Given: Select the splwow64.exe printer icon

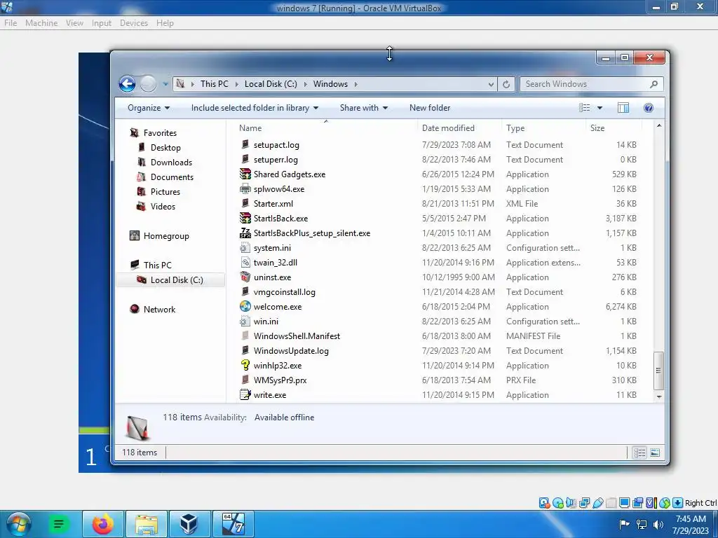Looking at the screenshot, I should point(245,189).
